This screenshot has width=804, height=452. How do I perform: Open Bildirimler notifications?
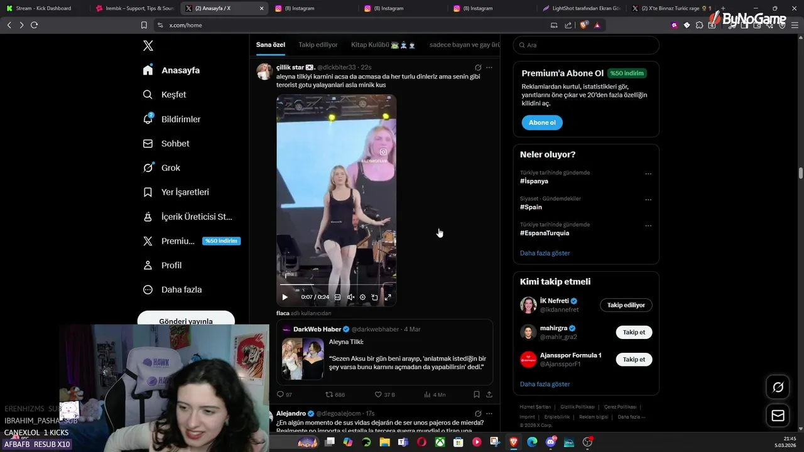coord(171,119)
